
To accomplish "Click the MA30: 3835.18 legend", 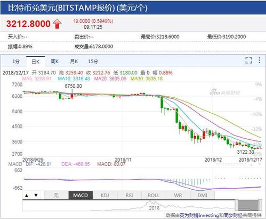I will coord(147,79).
